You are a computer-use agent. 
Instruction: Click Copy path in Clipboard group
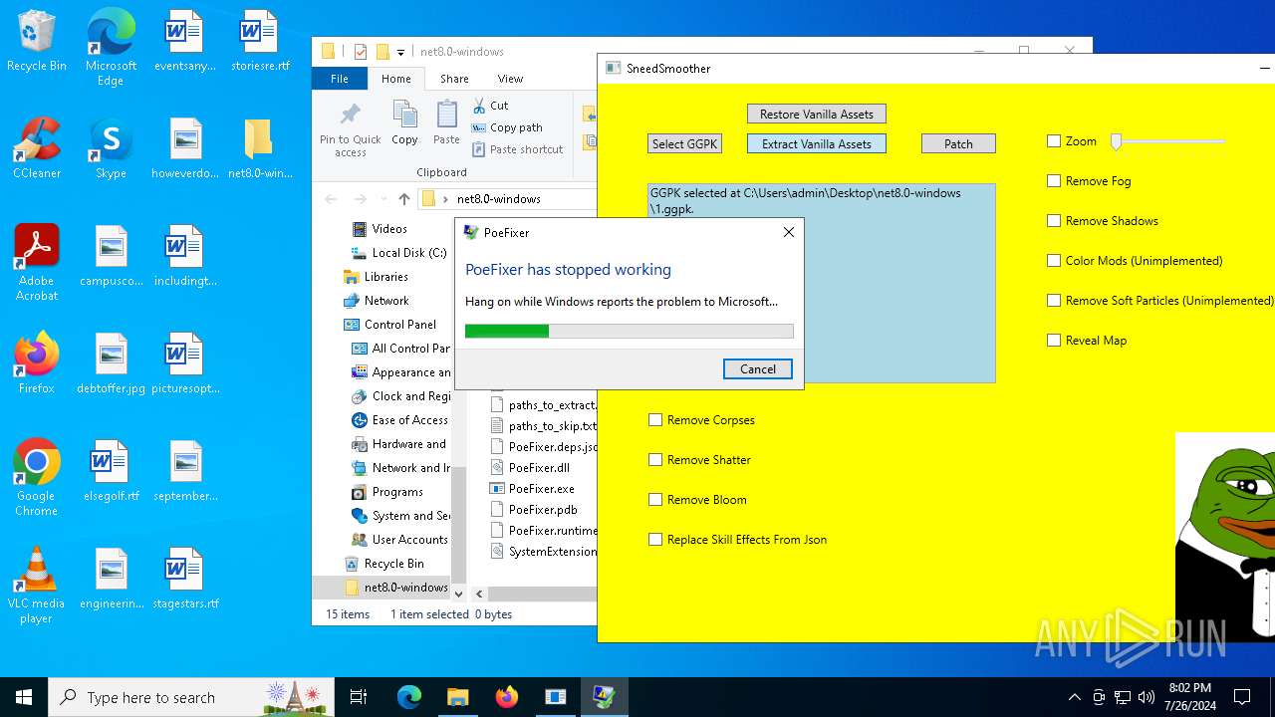[506, 127]
